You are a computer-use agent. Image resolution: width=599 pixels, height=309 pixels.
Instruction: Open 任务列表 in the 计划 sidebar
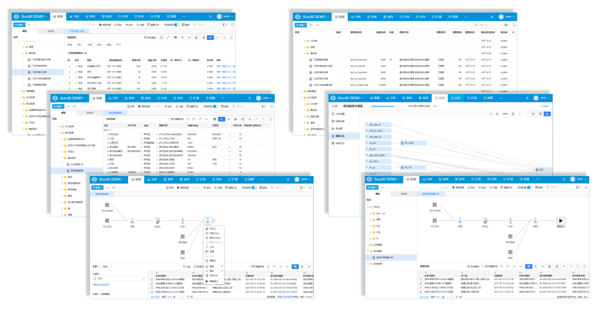click(340, 121)
